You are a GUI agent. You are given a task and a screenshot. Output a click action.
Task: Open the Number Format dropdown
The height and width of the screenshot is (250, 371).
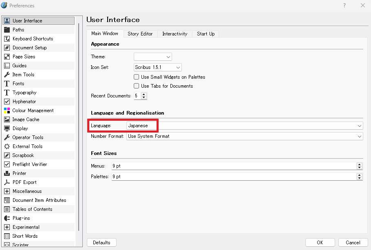point(245,136)
